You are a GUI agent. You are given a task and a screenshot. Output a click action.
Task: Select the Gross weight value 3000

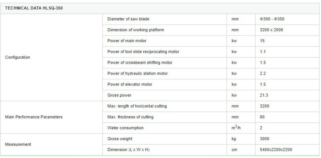[265, 139]
